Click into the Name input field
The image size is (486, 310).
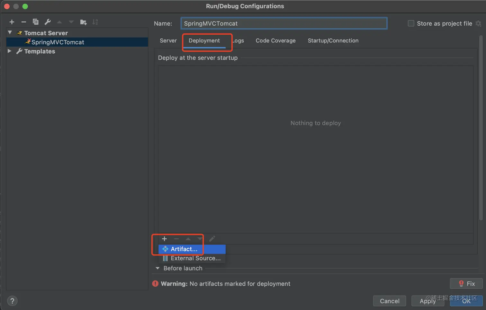[283, 23]
